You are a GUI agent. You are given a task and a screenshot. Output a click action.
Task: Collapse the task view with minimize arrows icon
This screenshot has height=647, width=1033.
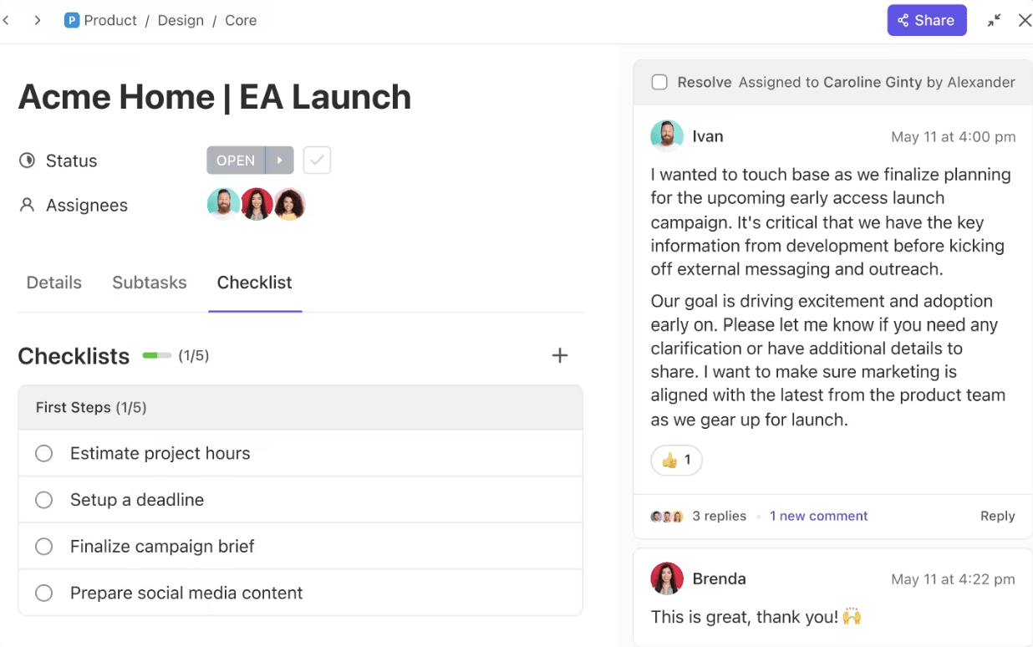994,21
